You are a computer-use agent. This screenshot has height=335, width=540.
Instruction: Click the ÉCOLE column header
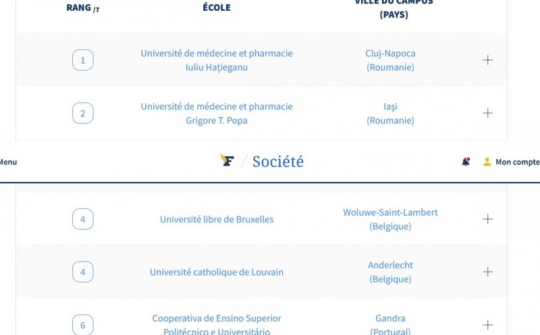click(x=217, y=8)
